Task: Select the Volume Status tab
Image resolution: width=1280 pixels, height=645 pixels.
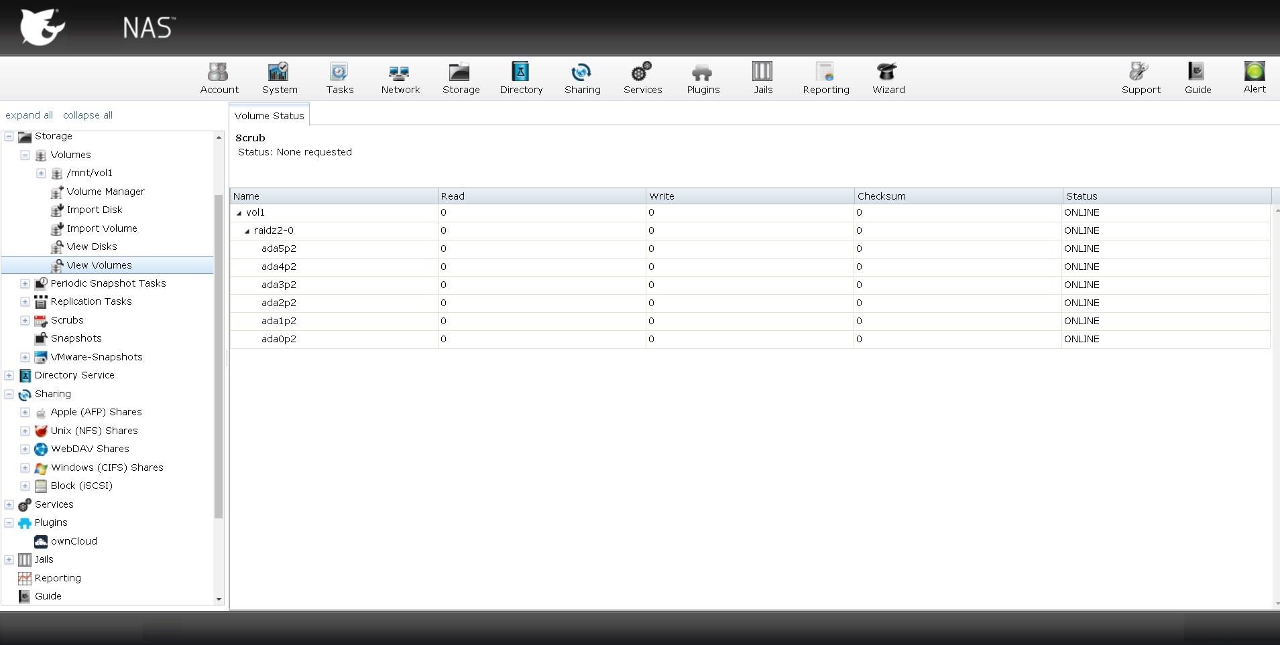Action: point(269,115)
